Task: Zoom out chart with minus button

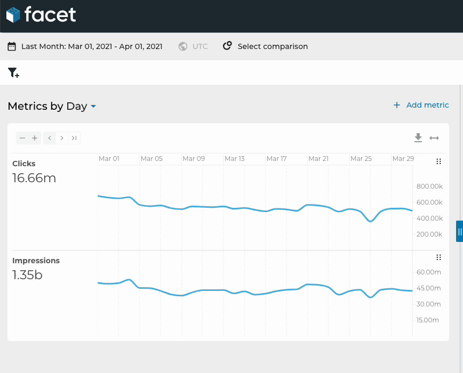Action: [22, 138]
